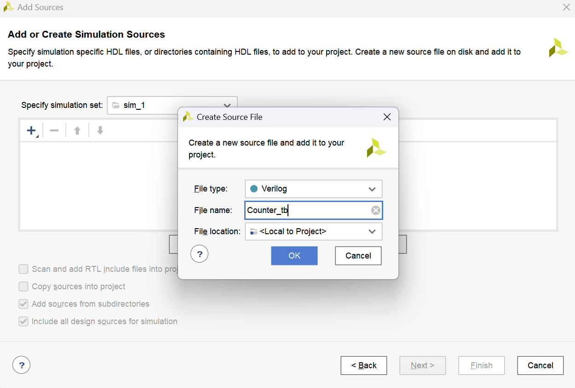Open help in Create Source File dialog
The height and width of the screenshot is (388, 575).
[x=200, y=254]
